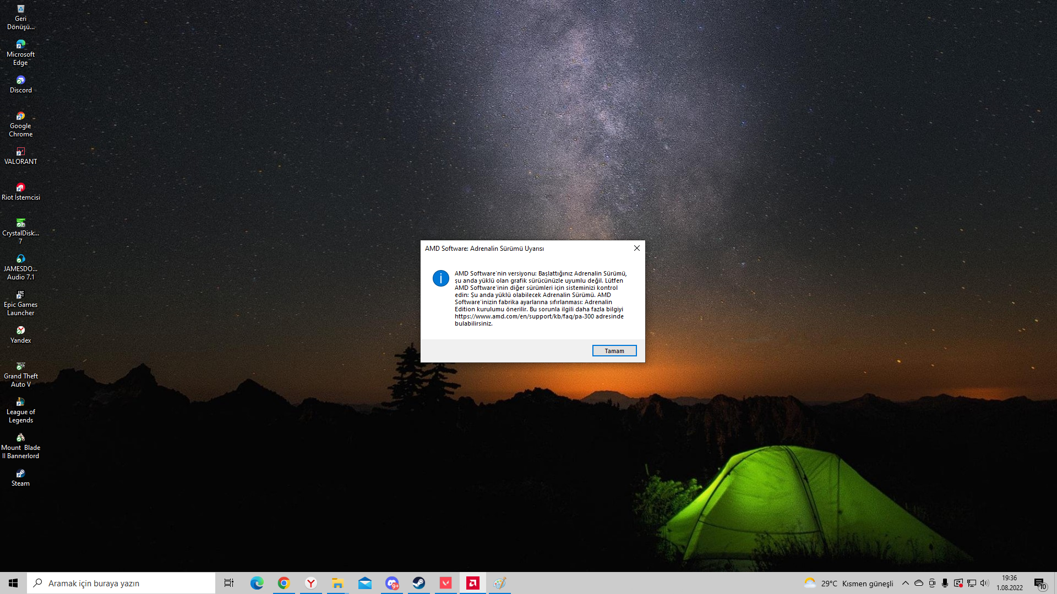Open the VALORANT taskbar icon
1057x594 pixels.
pos(445,583)
